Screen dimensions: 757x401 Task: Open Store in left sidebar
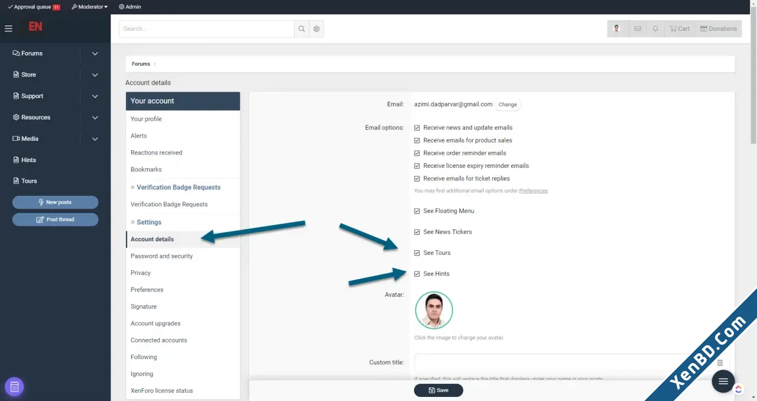25,75
